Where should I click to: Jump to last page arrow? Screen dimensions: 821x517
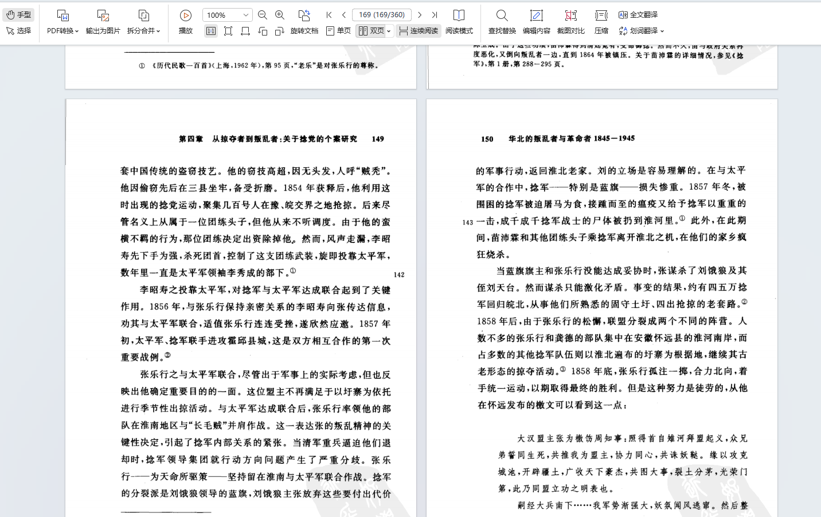pos(435,15)
